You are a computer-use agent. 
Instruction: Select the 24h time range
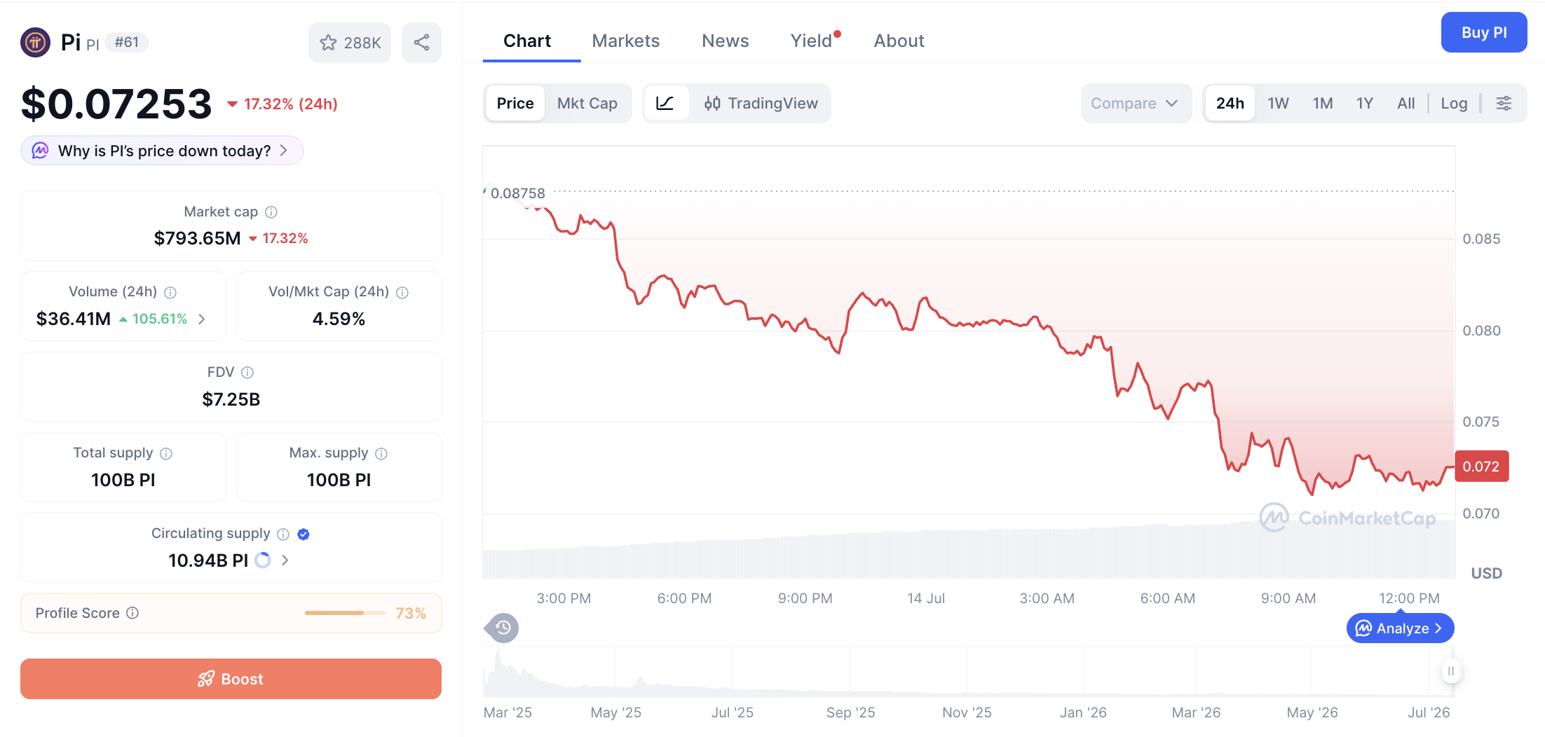pyautogui.click(x=1230, y=103)
